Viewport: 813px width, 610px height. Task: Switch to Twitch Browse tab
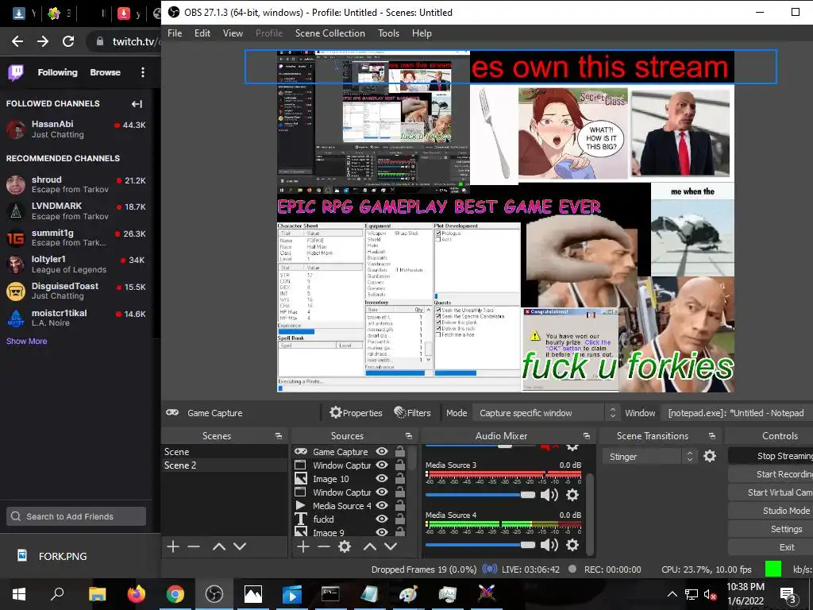point(106,72)
